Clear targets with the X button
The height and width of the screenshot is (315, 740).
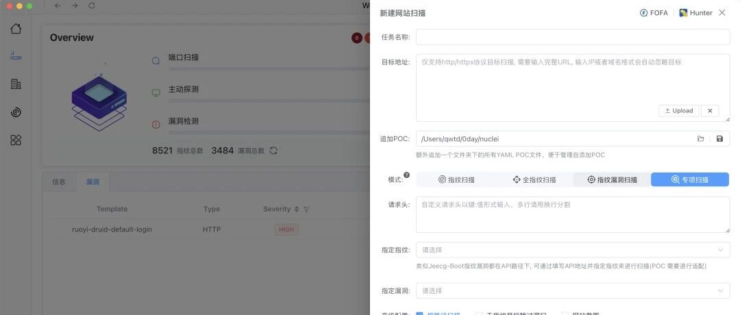710,111
